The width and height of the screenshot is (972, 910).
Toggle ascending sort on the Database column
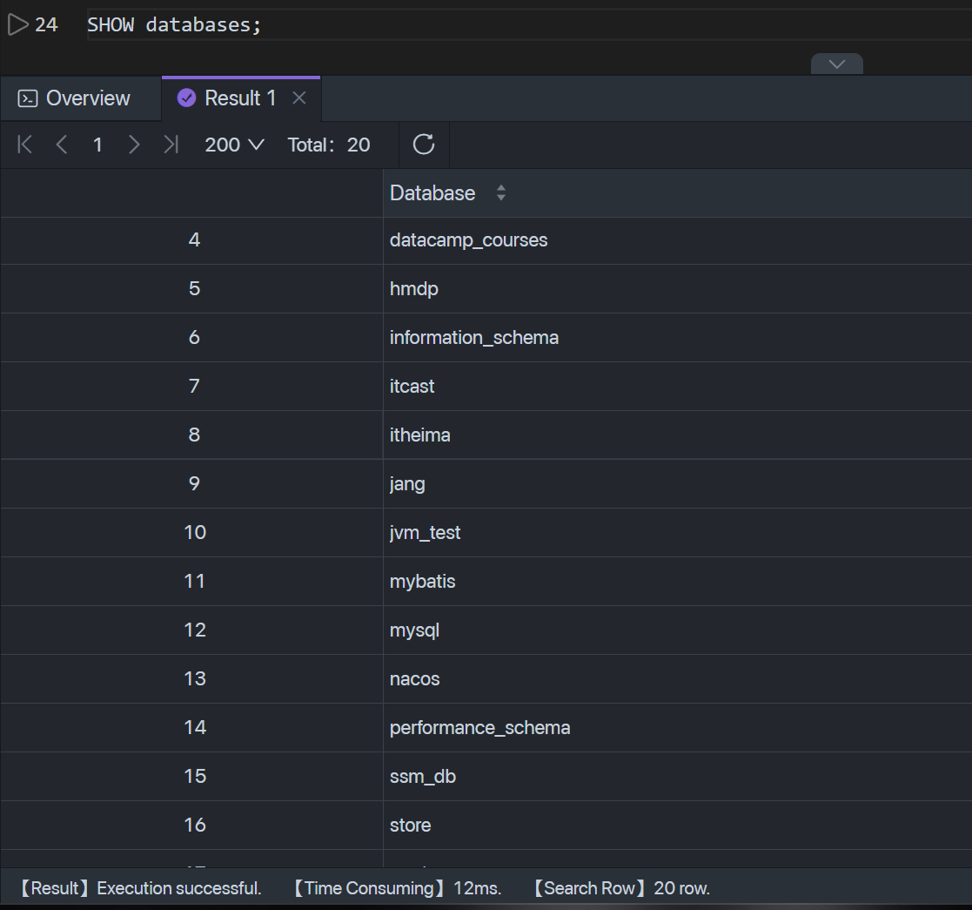[x=501, y=189]
